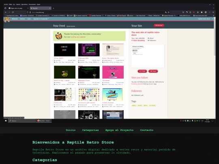Click the taskbar clock and date
The height and width of the screenshot is (164, 219).
207,121
